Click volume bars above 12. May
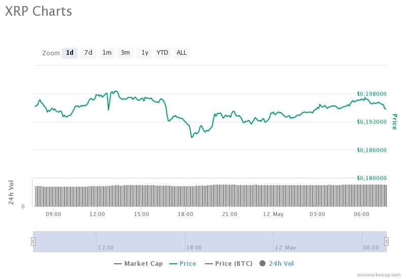 274,196
